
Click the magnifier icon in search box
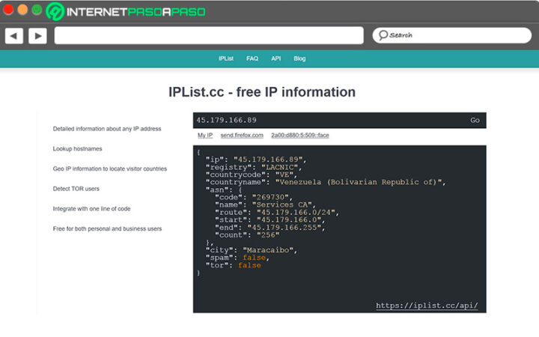[x=381, y=35]
